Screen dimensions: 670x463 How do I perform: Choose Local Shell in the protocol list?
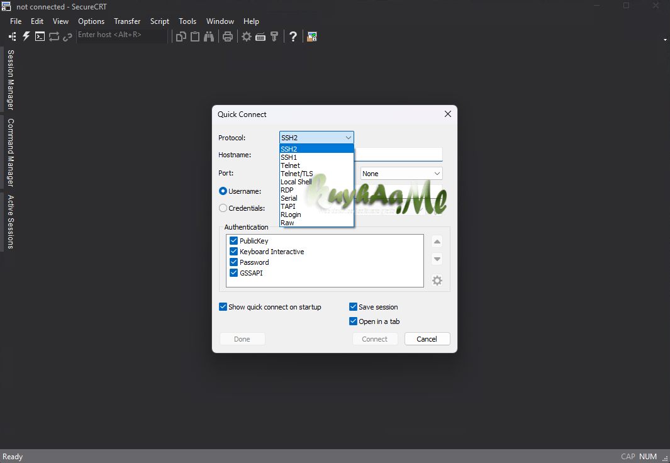point(316,182)
